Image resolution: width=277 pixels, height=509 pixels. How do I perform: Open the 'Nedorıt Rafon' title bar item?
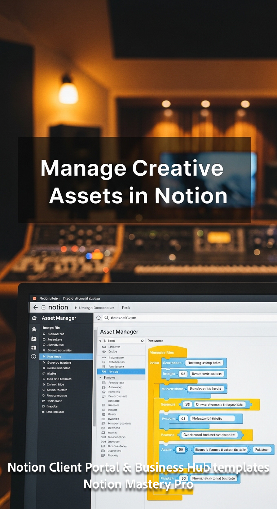pyautogui.click(x=49, y=299)
